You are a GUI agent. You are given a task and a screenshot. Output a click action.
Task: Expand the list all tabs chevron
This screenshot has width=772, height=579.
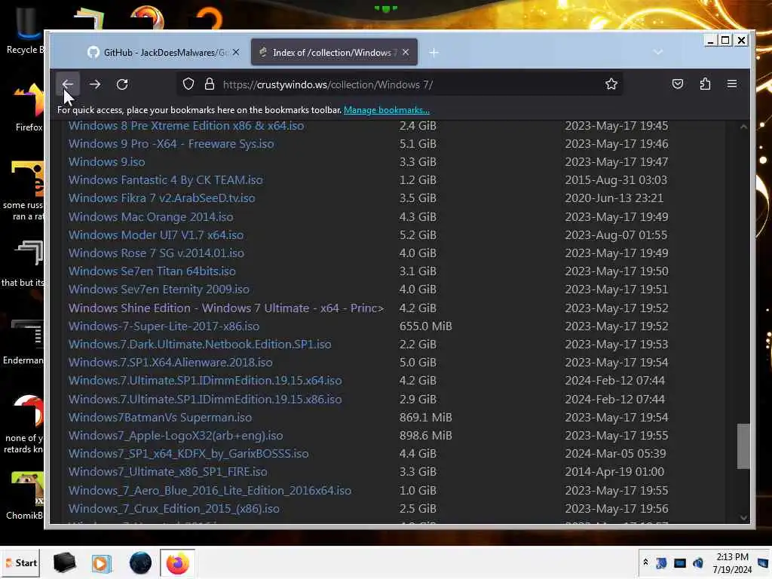click(657, 52)
